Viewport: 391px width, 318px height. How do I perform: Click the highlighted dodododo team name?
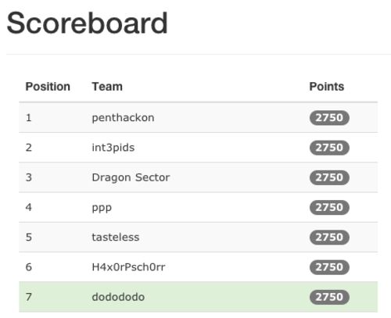(118, 297)
